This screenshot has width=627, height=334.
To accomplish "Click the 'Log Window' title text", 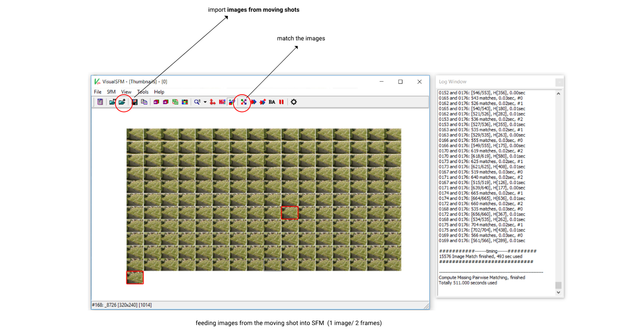I will point(453,82).
